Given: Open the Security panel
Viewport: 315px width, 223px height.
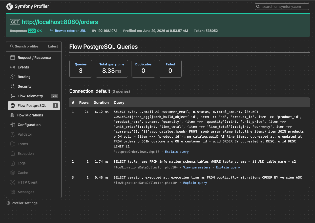Looking at the screenshot, I should tap(34, 86).
